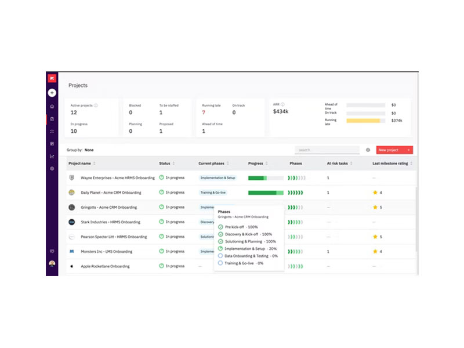The height and width of the screenshot is (348, 464).
Task: Expand the New project button arrow
Action: (x=408, y=150)
